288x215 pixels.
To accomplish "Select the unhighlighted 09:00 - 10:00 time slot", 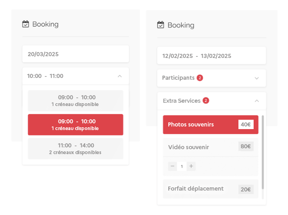I will pyautogui.click(x=75, y=101).
